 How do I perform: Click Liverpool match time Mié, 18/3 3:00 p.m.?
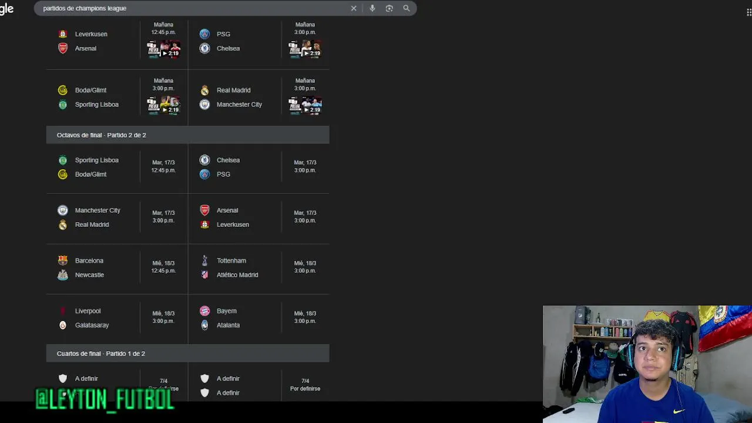[163, 317]
